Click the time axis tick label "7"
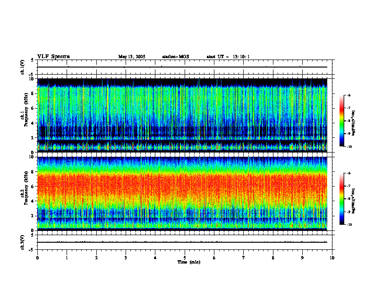 (x=244, y=258)
